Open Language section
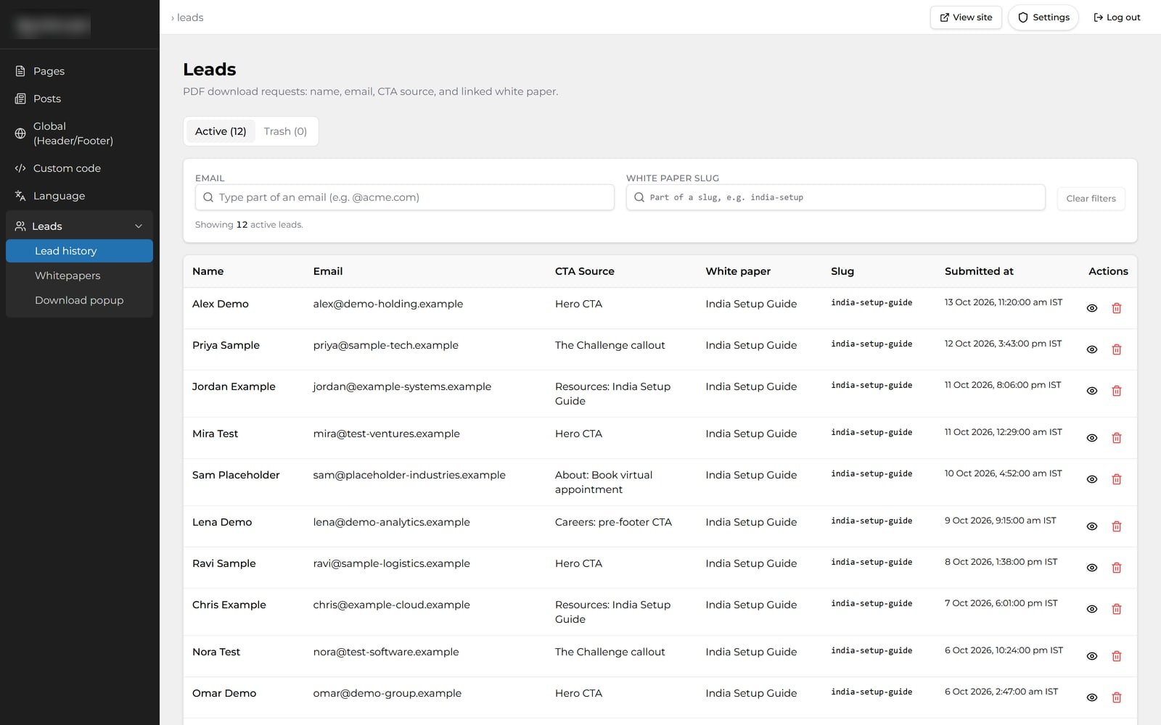 (79, 196)
